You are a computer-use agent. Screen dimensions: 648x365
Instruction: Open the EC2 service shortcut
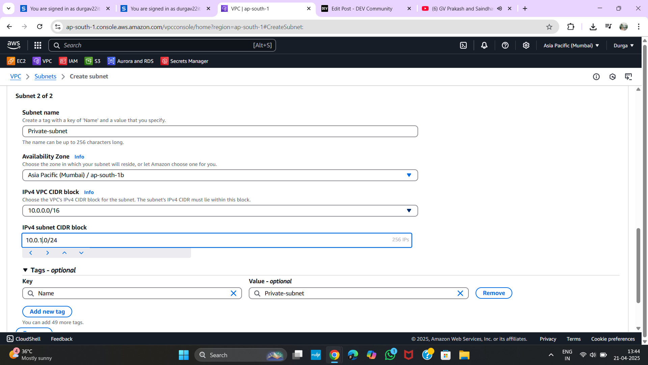(x=16, y=61)
